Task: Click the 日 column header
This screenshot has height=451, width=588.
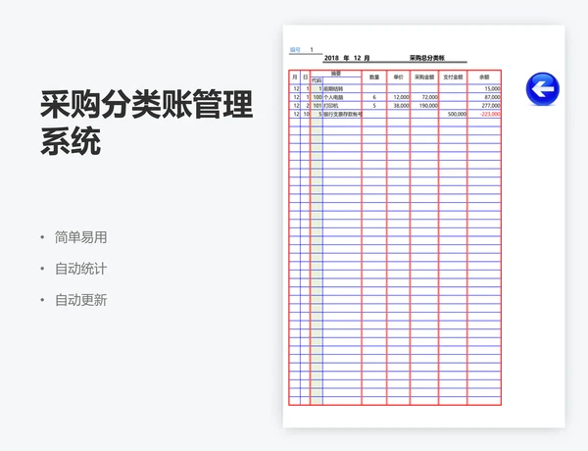Action: click(x=305, y=76)
